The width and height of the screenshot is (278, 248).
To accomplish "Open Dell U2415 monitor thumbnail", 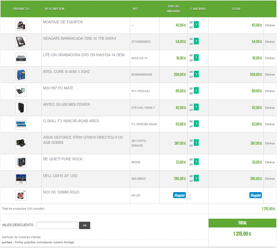I will 21,179.
